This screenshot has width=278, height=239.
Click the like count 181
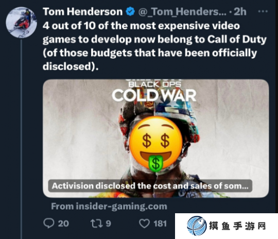click(160, 224)
